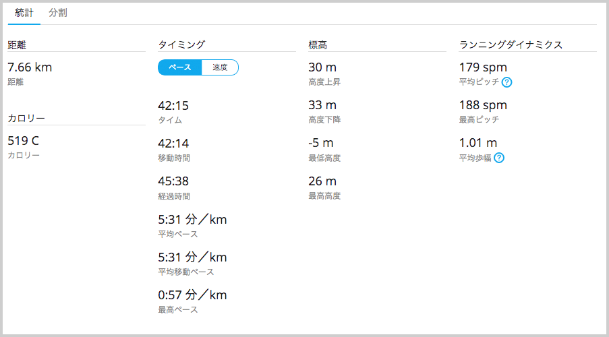
Task: Select the 7.66 km distance value
Action: click(30, 67)
